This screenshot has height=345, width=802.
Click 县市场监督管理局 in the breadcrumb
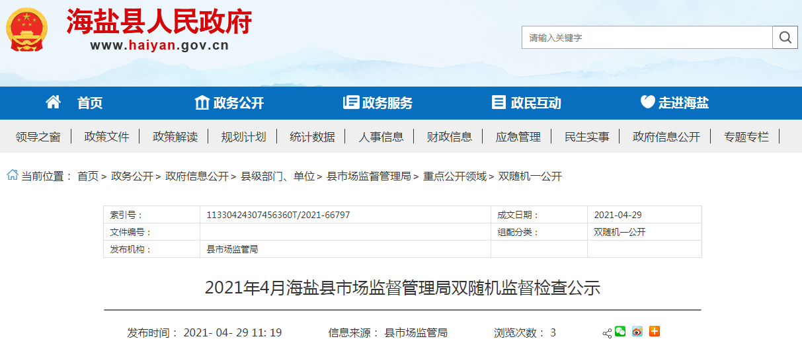368,176
